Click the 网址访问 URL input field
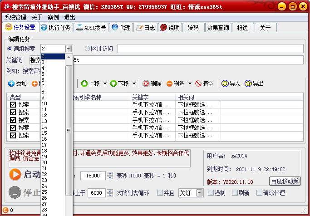The height and width of the screenshot is (216, 310). (210, 49)
